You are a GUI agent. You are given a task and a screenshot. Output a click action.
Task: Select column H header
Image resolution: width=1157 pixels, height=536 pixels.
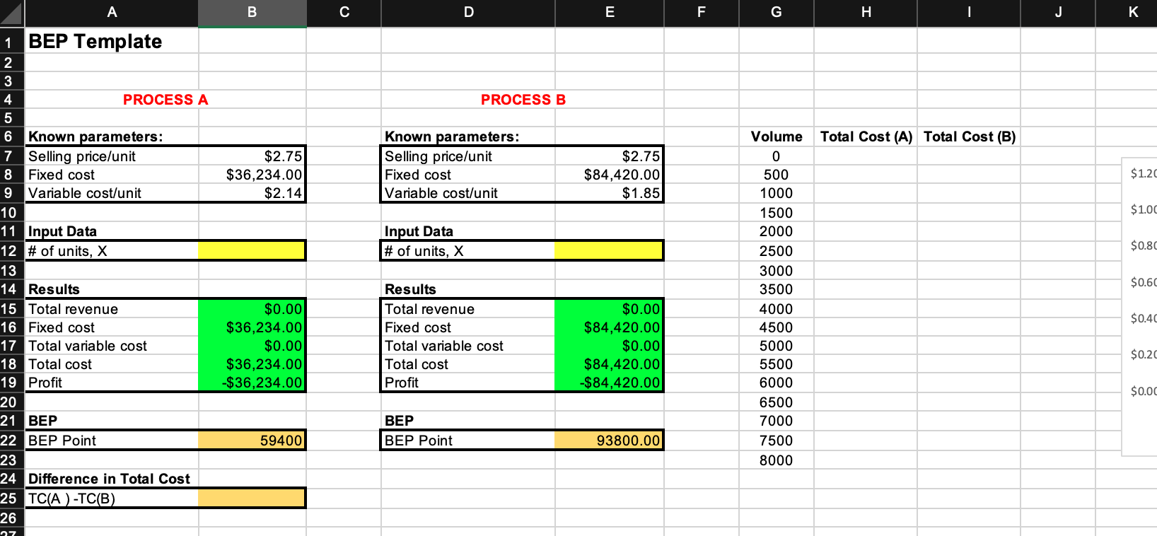coord(866,13)
